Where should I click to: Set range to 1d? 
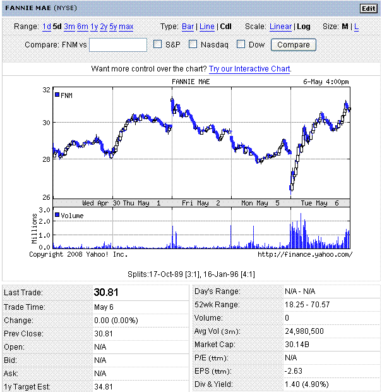click(x=47, y=27)
